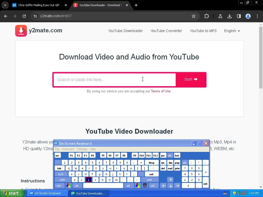Open the Chrome three-dot menu

[x=257, y=16]
